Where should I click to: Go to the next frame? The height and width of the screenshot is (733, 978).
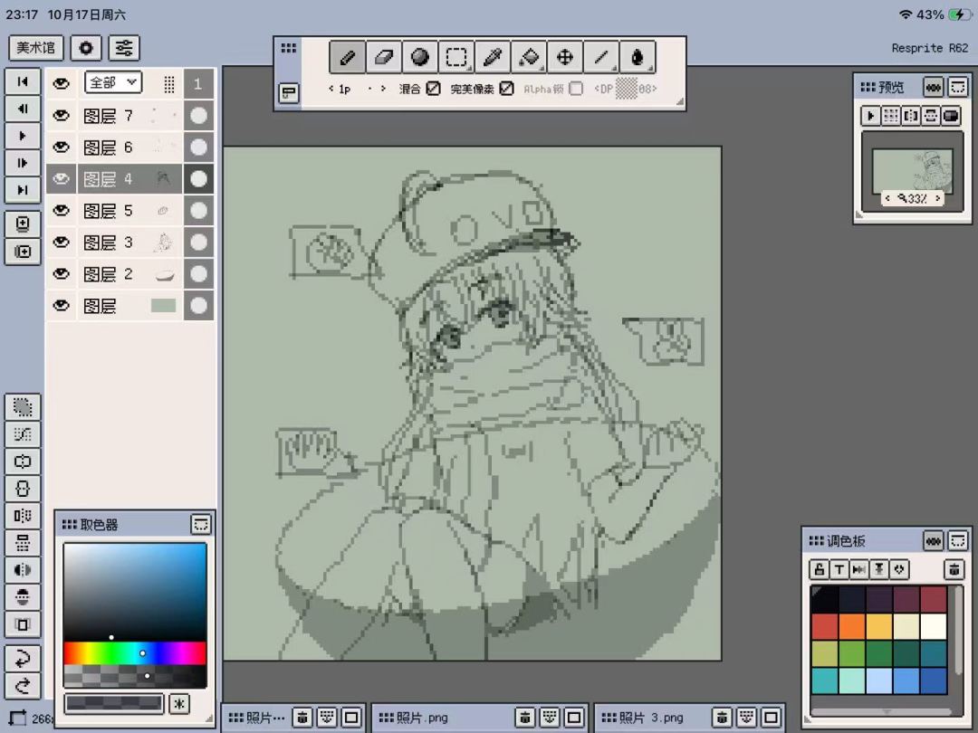(x=23, y=163)
